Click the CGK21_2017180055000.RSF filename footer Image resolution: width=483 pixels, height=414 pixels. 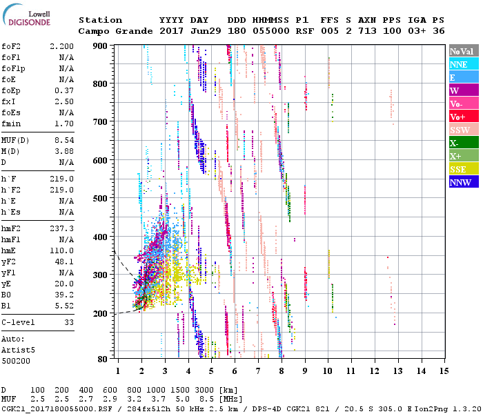[57, 408]
